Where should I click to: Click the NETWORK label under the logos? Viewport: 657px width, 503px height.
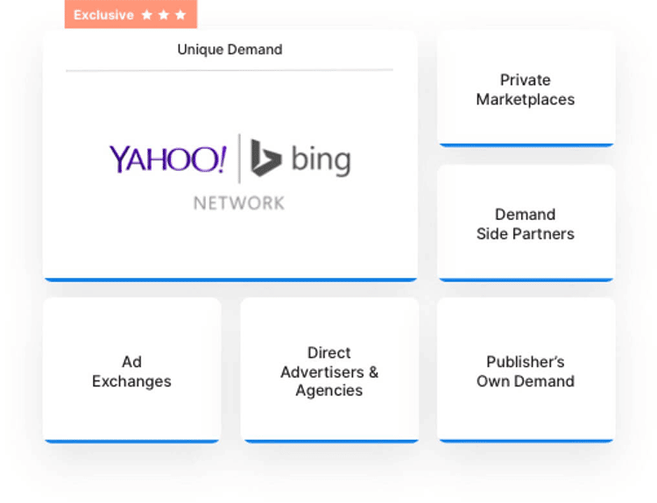click(x=238, y=202)
